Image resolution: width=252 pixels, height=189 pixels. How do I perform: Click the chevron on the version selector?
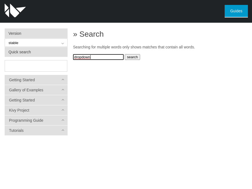(x=63, y=43)
